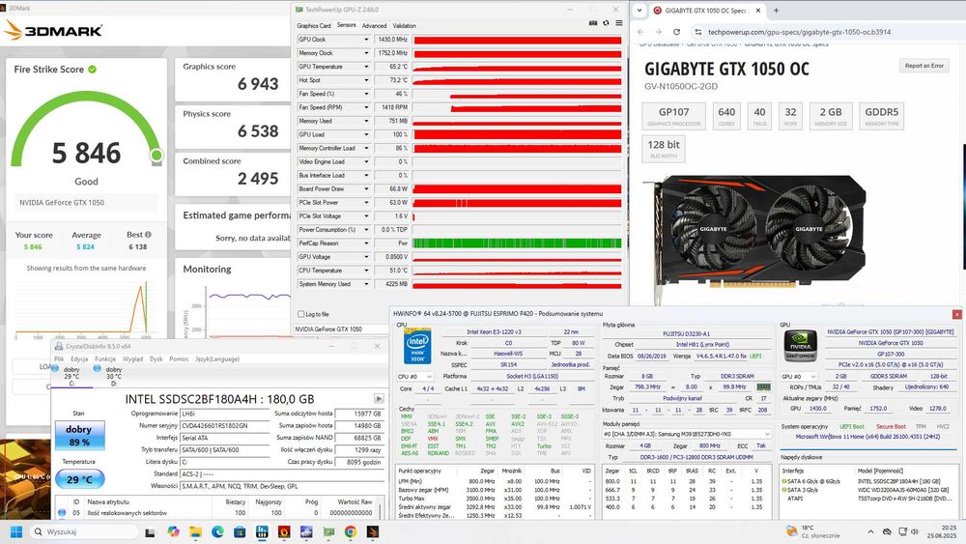Click the GPU Load red sensor graph
The width and height of the screenshot is (966, 544).
[517, 135]
